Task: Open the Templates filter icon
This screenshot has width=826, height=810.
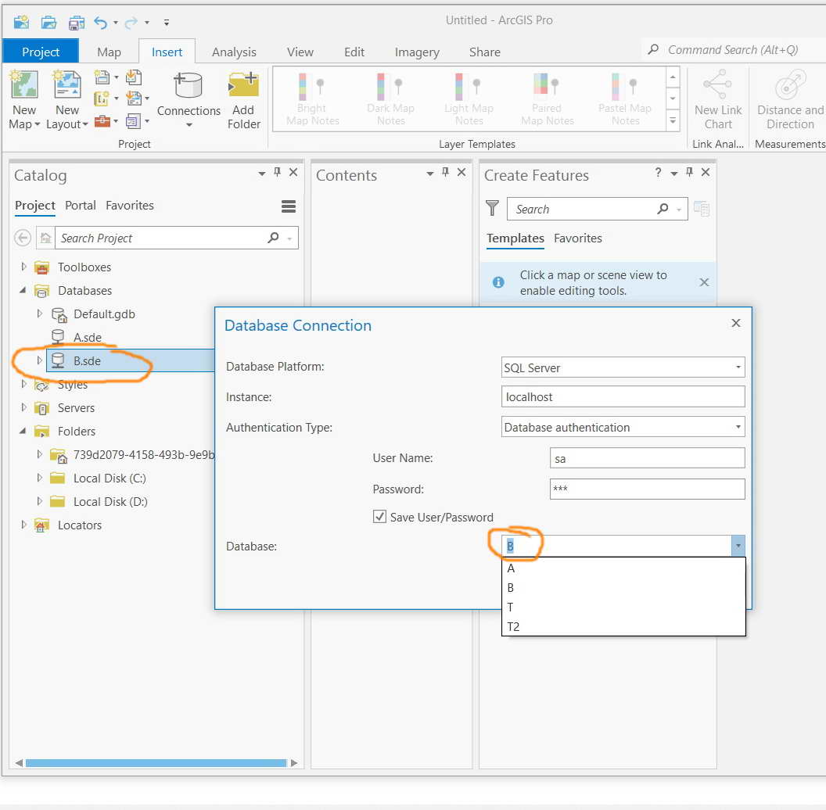Action: coord(492,209)
